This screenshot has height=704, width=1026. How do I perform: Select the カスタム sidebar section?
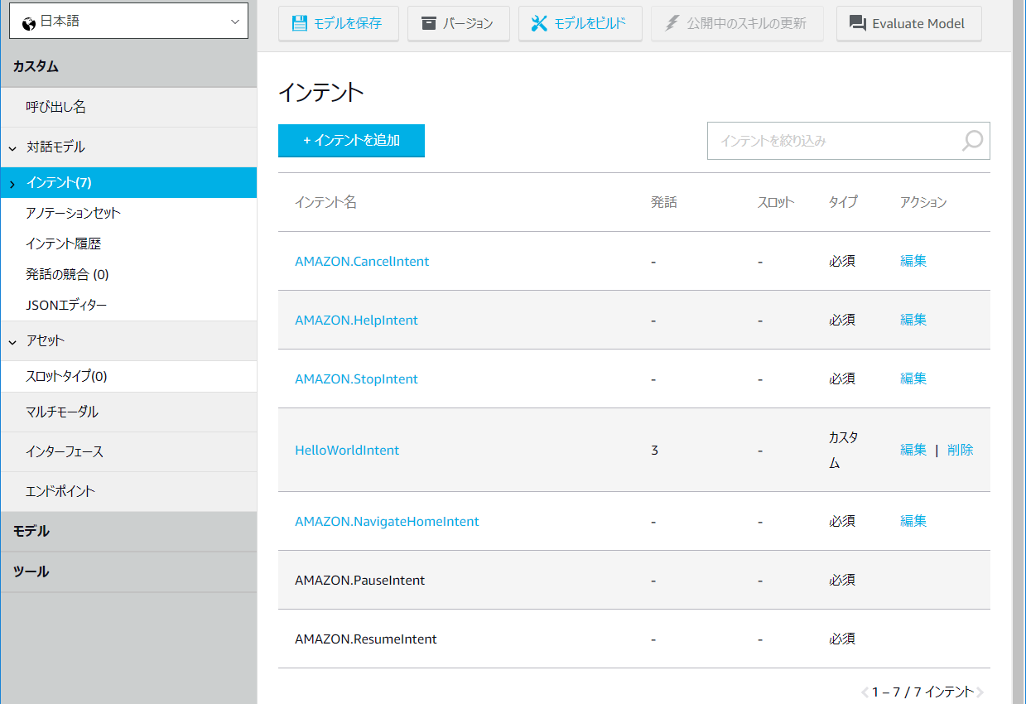128,67
